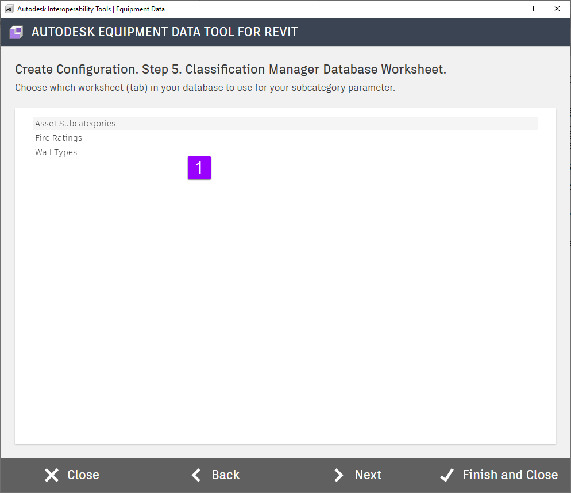
Task: Click the Autodesk purple cube logo
Action: point(16,32)
